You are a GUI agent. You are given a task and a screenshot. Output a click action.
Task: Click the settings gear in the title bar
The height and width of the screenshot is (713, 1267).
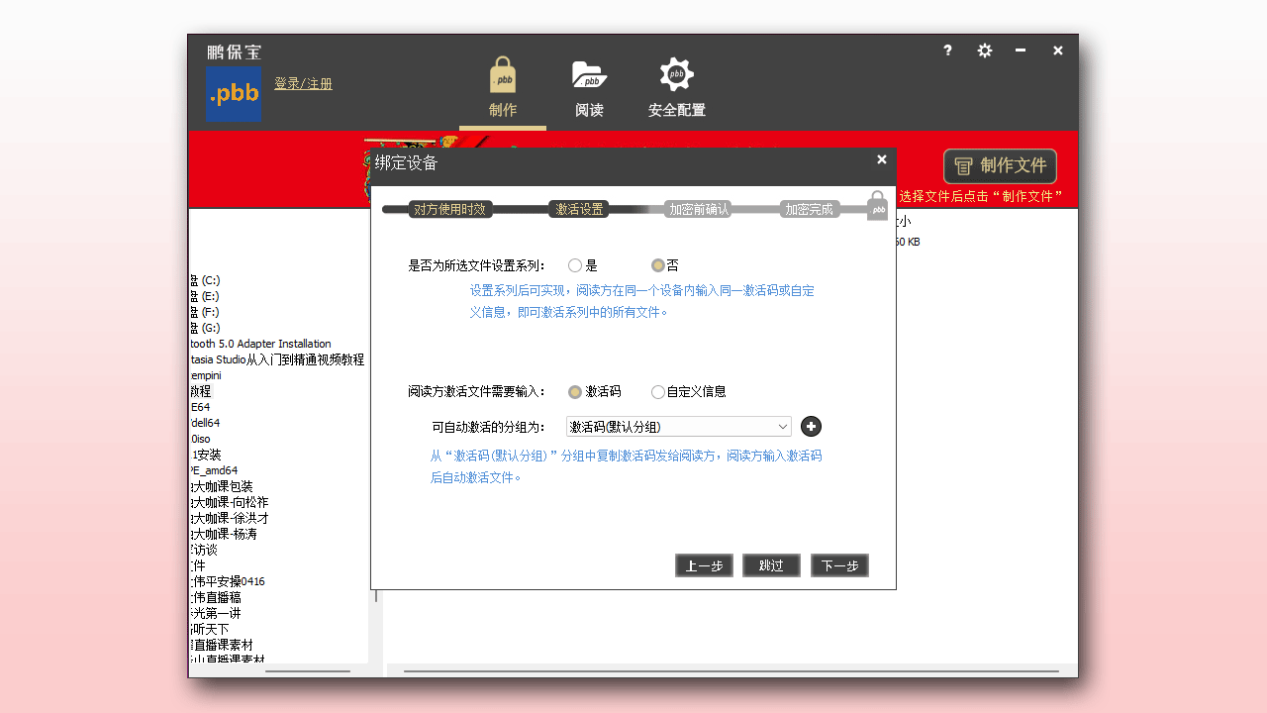[x=984, y=50]
